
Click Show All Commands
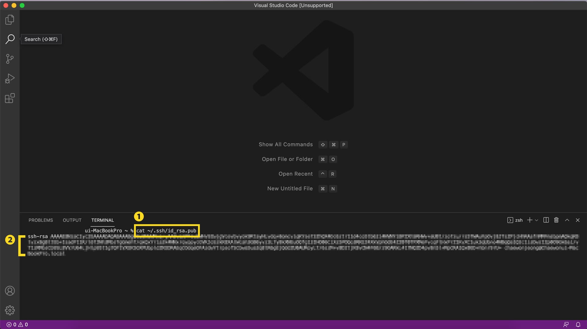(285, 144)
